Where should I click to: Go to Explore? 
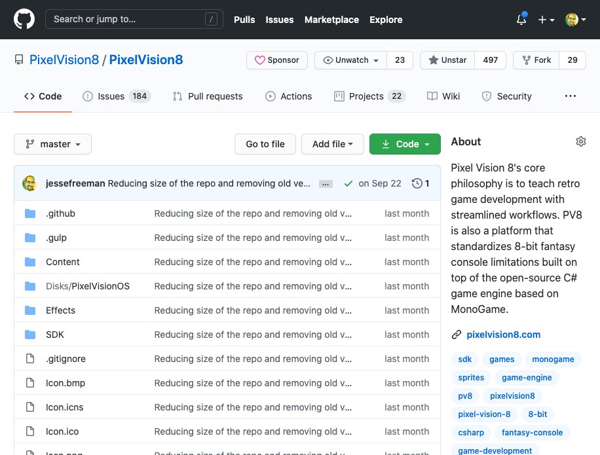click(386, 20)
